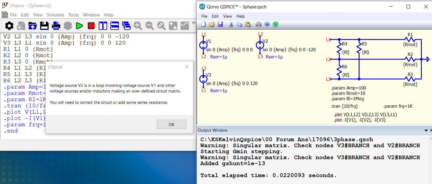Click resistor R4 label in schematic
The image size is (432, 184).
345,44
